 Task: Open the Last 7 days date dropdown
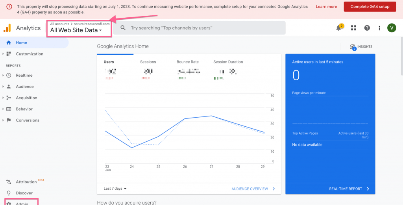(115, 188)
